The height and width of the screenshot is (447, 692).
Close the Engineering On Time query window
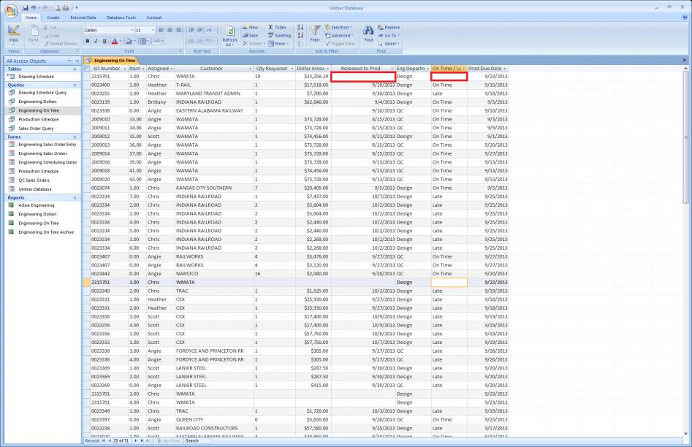(x=685, y=61)
